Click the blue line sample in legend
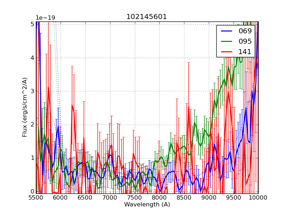Screen dimensions: 287x215 tap(226, 31)
